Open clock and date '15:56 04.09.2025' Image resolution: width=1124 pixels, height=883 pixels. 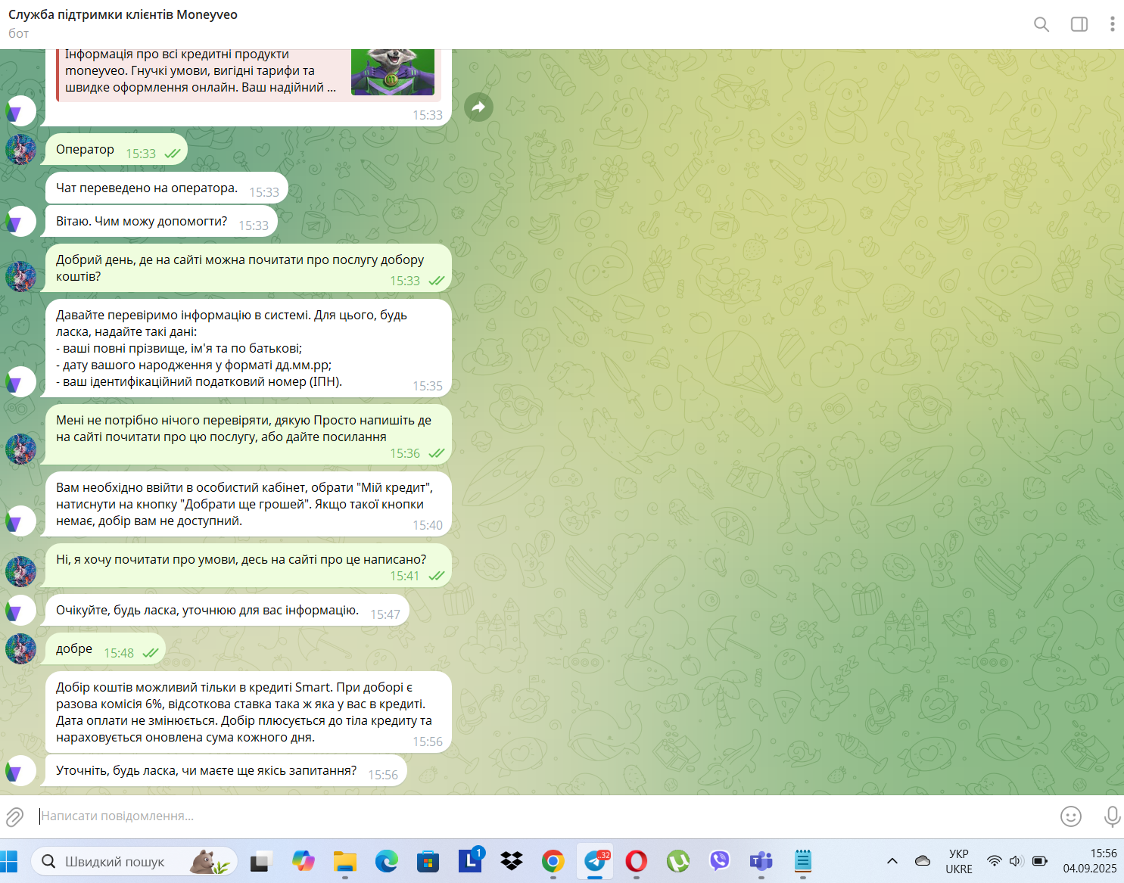point(1090,861)
